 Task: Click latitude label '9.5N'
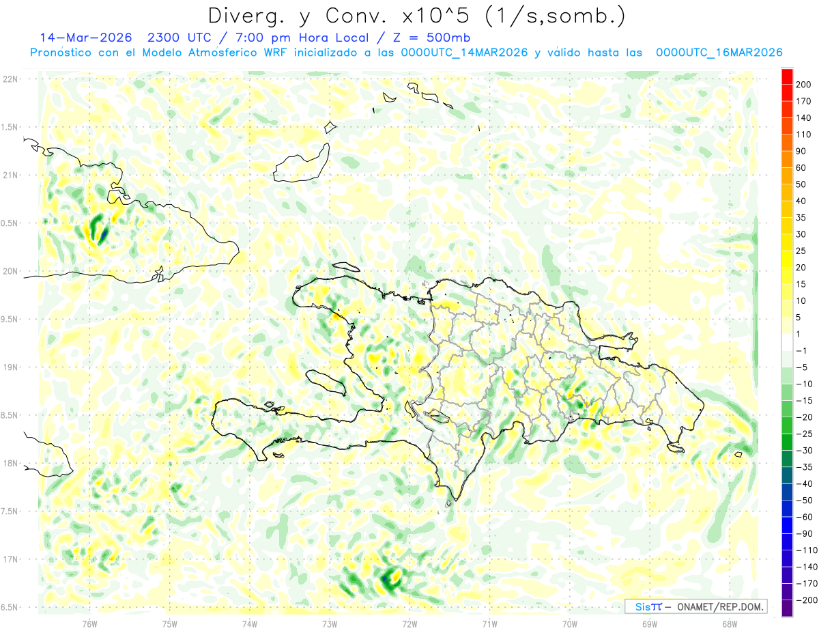coord(10,319)
